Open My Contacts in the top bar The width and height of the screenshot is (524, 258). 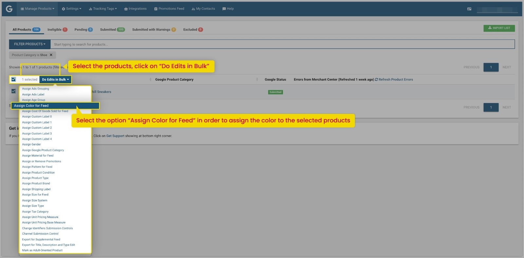pyautogui.click(x=203, y=9)
